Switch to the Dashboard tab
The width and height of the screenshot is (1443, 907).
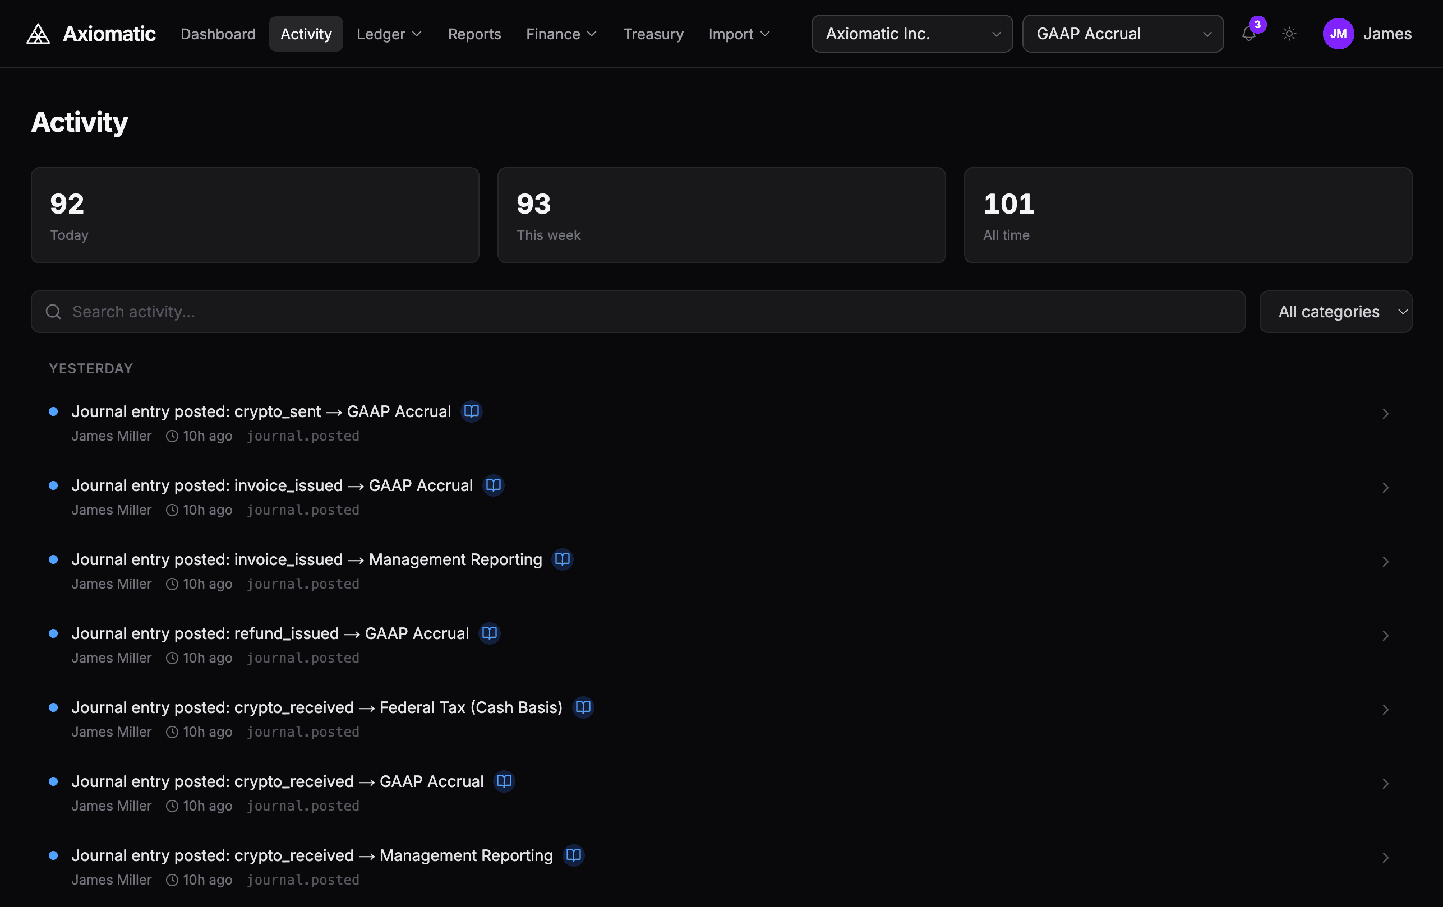(218, 34)
